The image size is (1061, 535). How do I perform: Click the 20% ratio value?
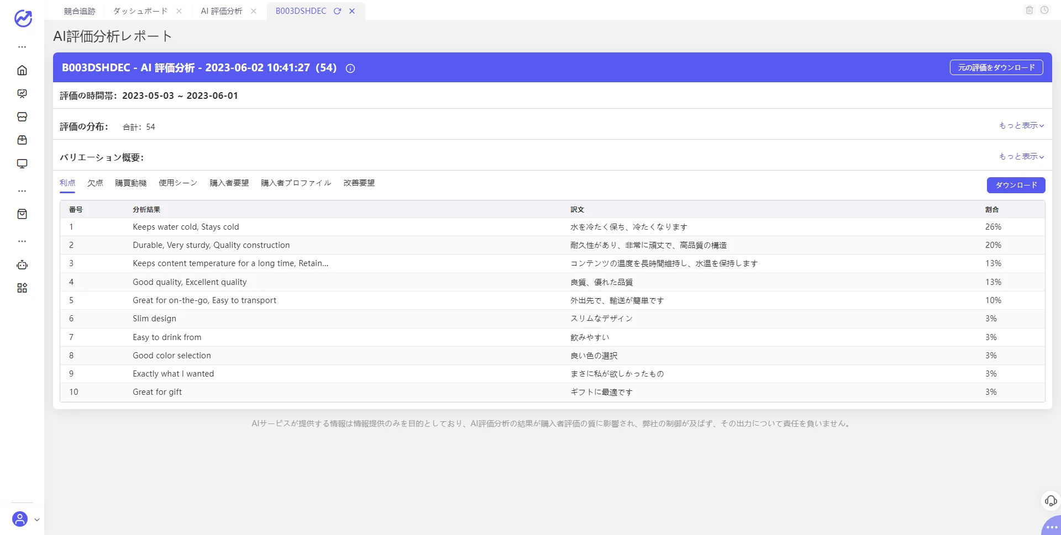click(x=993, y=245)
